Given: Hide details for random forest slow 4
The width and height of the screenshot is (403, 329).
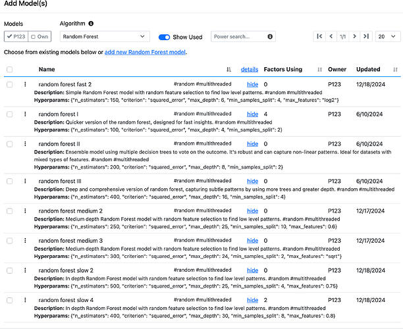Looking at the screenshot, I should coord(252,300).
